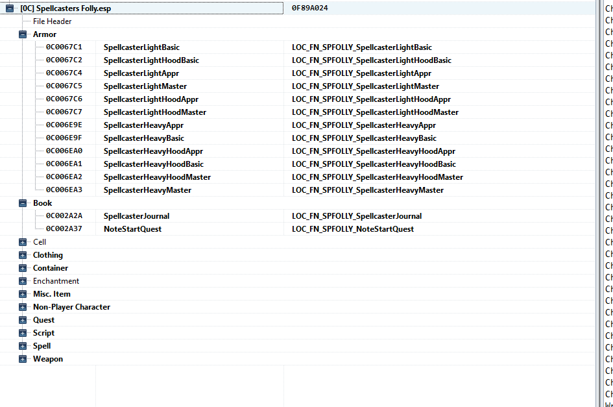Expand the Container group
This screenshot has width=613, height=407.
point(23,268)
